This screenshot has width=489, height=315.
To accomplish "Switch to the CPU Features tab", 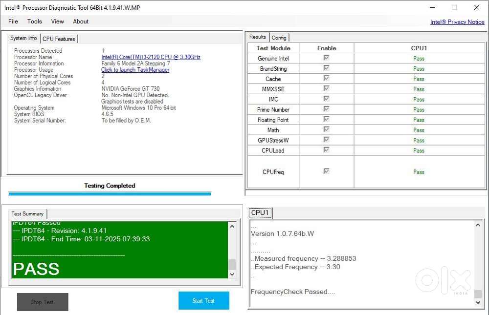I will [59, 39].
